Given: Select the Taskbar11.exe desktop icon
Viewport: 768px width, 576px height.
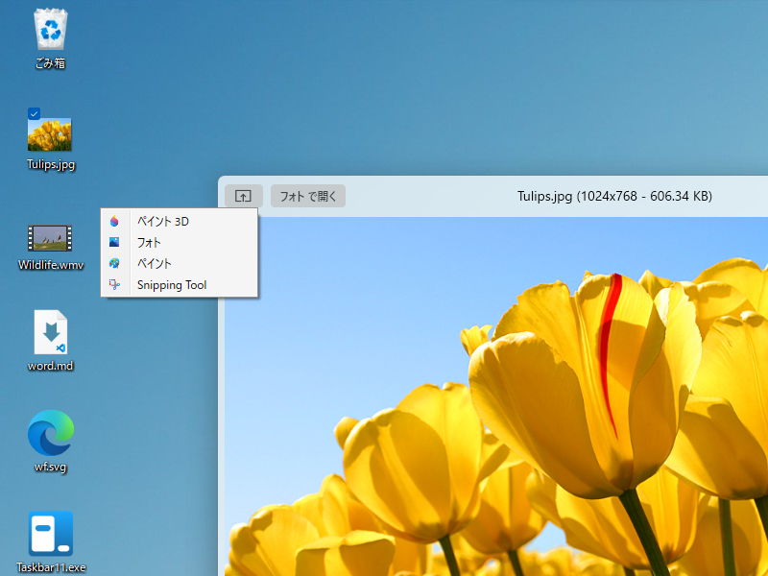Looking at the screenshot, I should [51, 534].
